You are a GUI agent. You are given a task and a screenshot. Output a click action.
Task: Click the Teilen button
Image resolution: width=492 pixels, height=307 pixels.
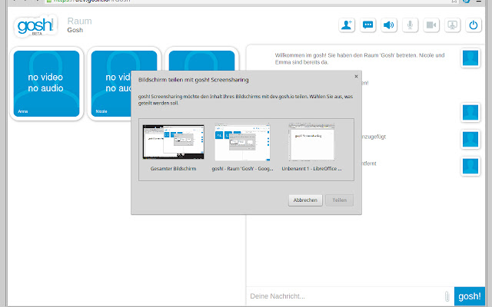[x=340, y=200]
